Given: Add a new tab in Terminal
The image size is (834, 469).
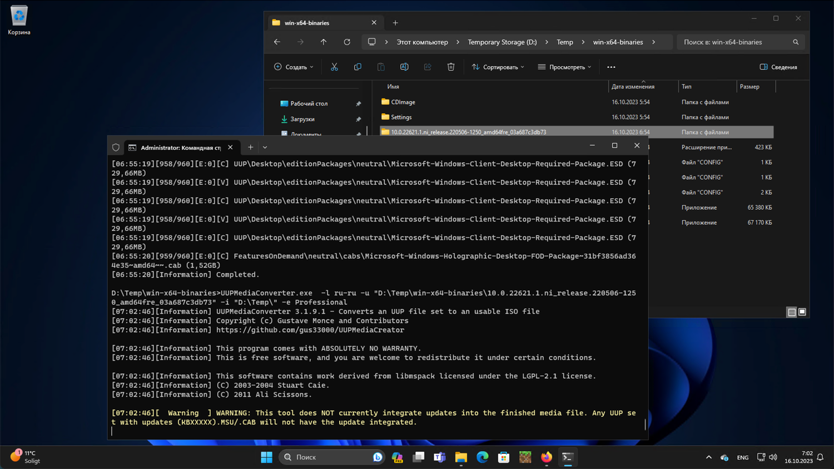Looking at the screenshot, I should point(251,147).
